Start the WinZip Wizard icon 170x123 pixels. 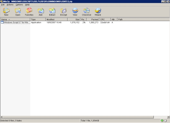[x=98, y=12]
